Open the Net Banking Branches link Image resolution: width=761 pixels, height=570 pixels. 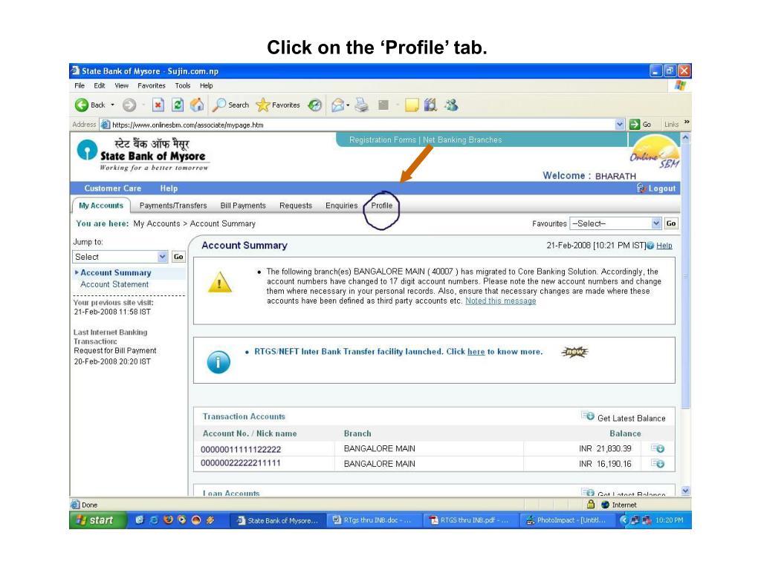tap(462, 140)
